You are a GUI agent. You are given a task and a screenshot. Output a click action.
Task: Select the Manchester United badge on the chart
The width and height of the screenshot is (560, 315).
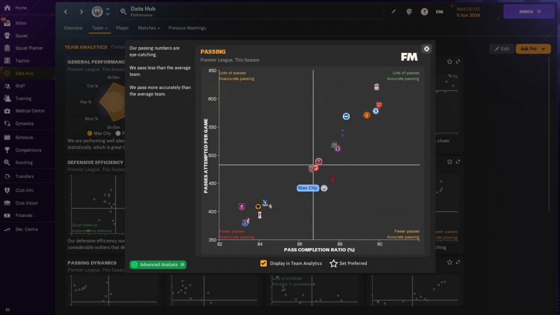[367, 115]
